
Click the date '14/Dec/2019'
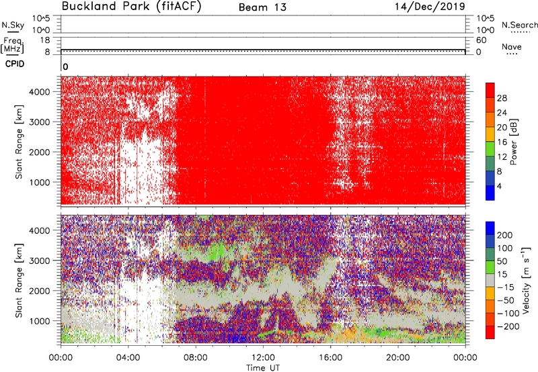(x=430, y=7)
